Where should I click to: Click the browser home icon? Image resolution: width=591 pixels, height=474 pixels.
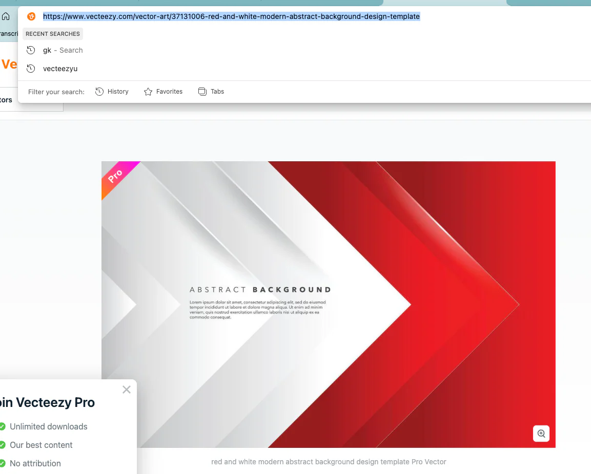tap(6, 16)
